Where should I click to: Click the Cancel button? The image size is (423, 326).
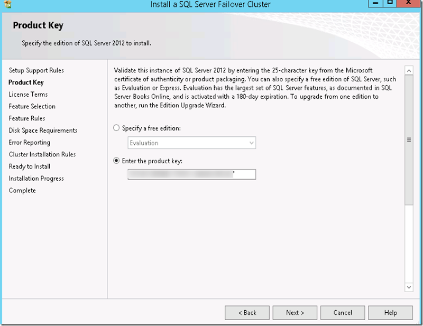(343, 312)
